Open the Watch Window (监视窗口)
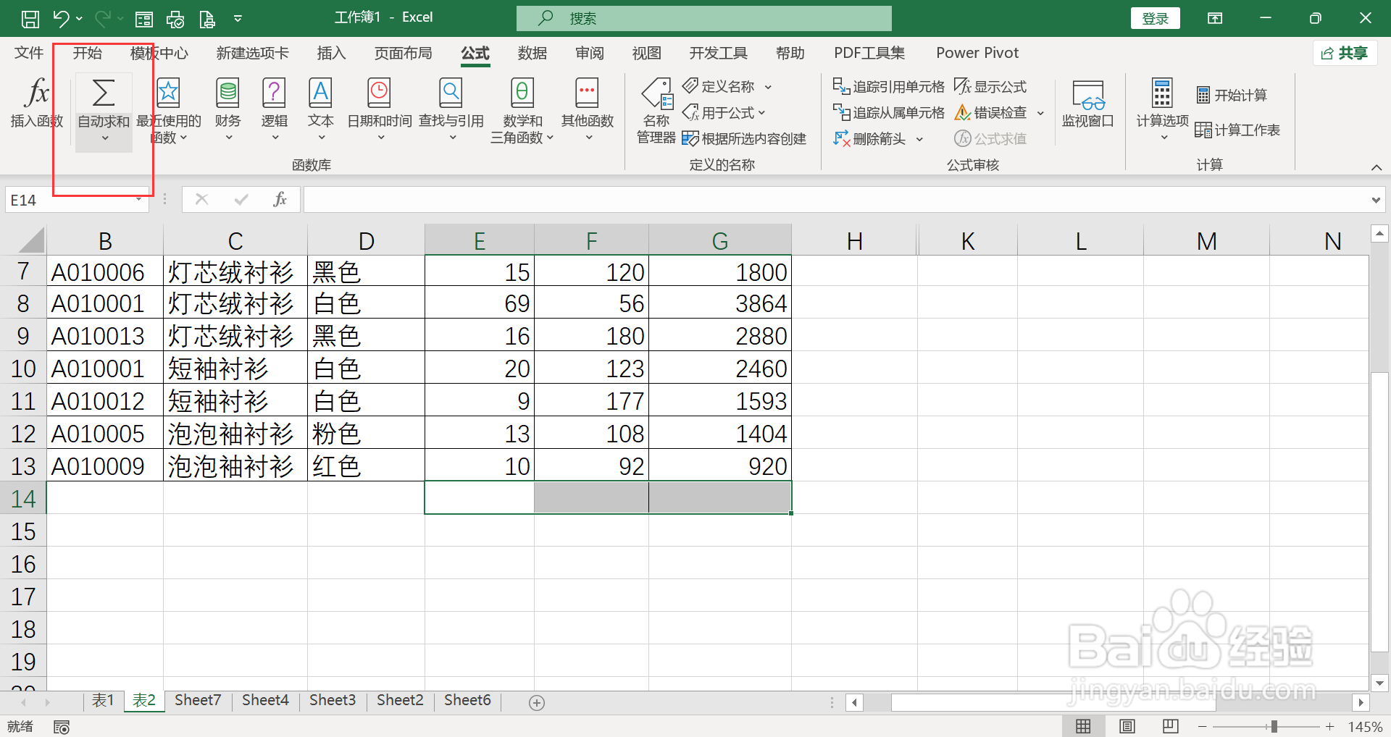Screen dimensions: 1391x737 pyautogui.click(x=1087, y=107)
